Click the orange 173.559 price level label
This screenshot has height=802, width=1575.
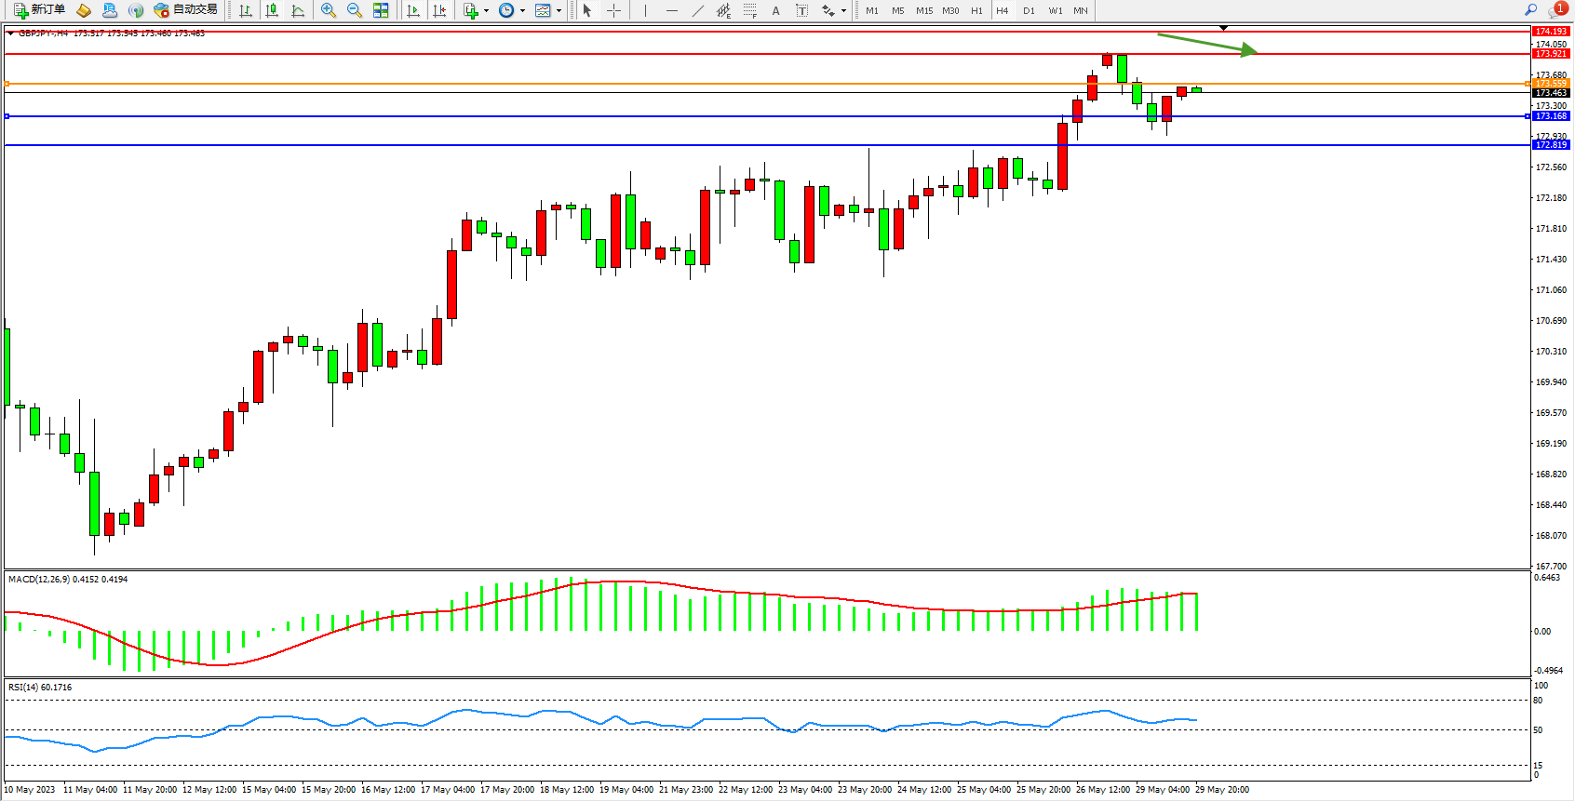click(1551, 84)
